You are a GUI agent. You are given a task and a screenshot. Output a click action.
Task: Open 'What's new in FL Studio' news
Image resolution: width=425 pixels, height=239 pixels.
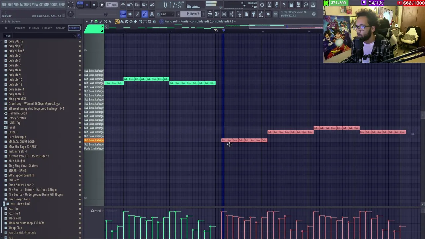click(296, 14)
